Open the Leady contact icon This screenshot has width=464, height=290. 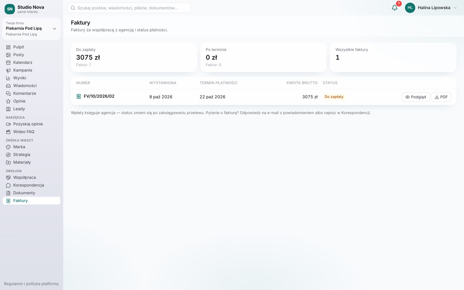(x=8, y=109)
